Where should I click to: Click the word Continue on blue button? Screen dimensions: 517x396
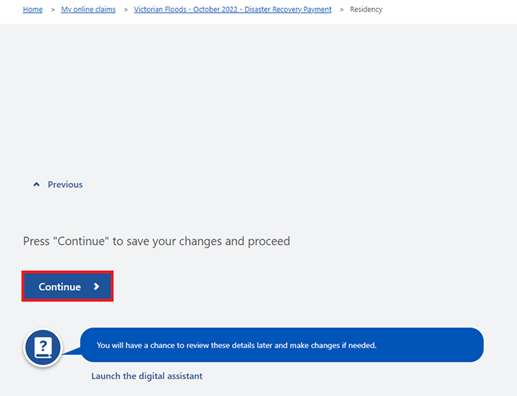(60, 286)
